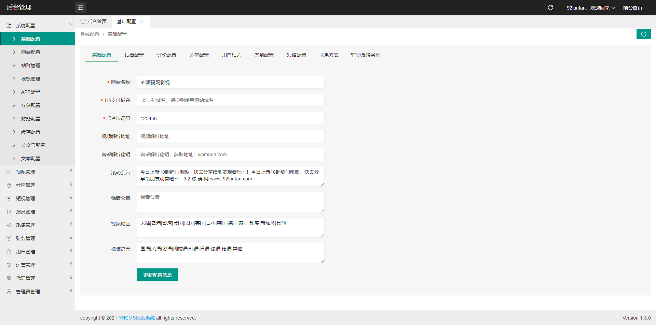The width and height of the screenshot is (656, 325).
Task: Close the 基础配置 page tab
Action: (142, 21)
